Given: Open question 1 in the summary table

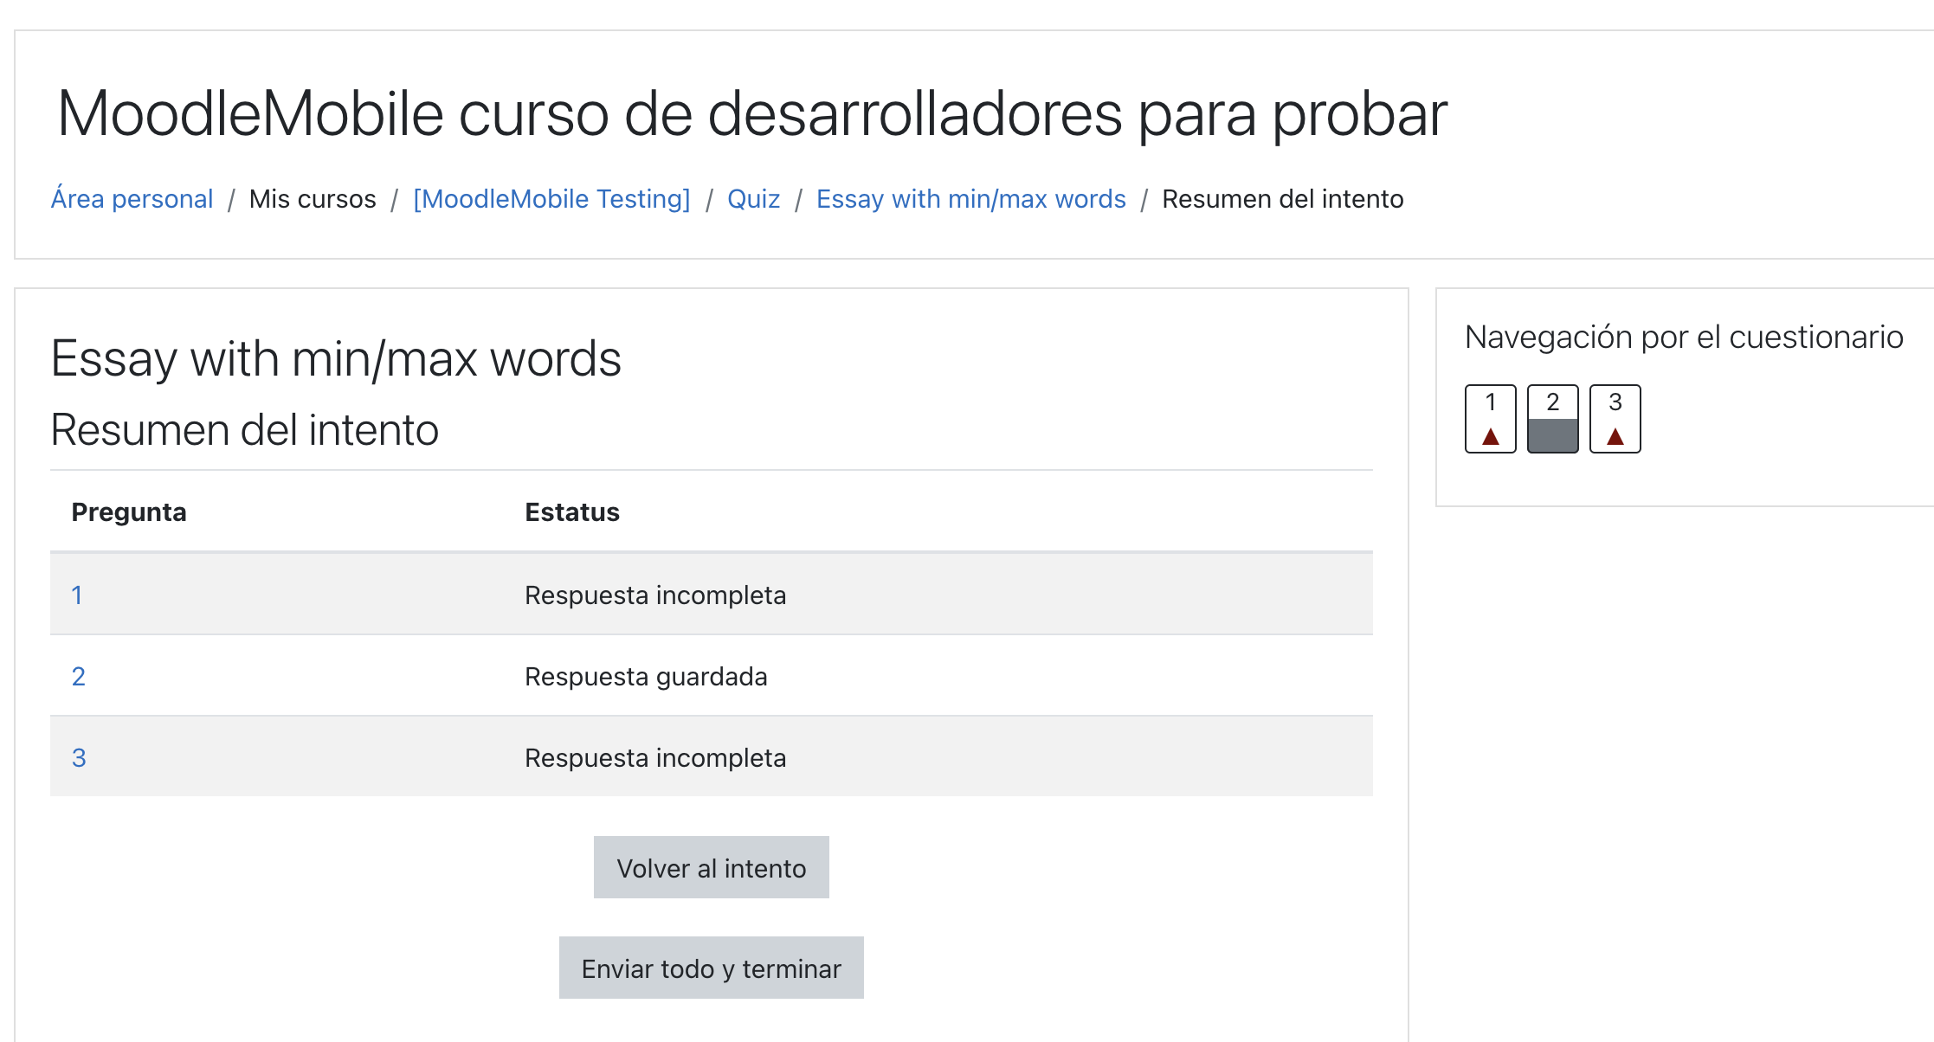Looking at the screenshot, I should coord(77,595).
